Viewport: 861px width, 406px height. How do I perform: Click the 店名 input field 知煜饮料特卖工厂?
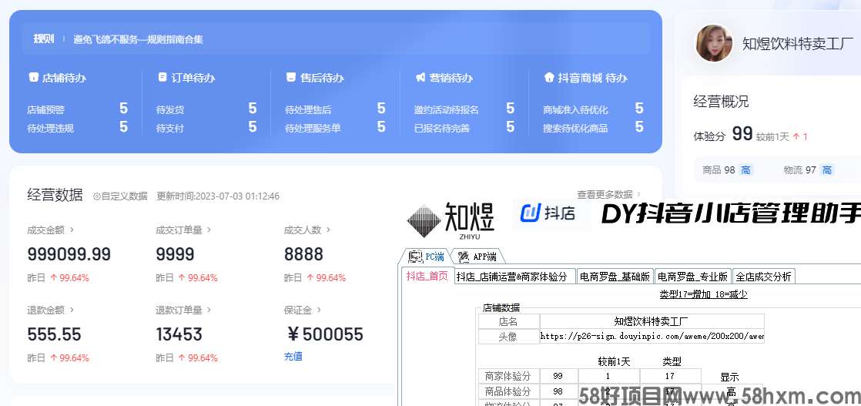652,321
